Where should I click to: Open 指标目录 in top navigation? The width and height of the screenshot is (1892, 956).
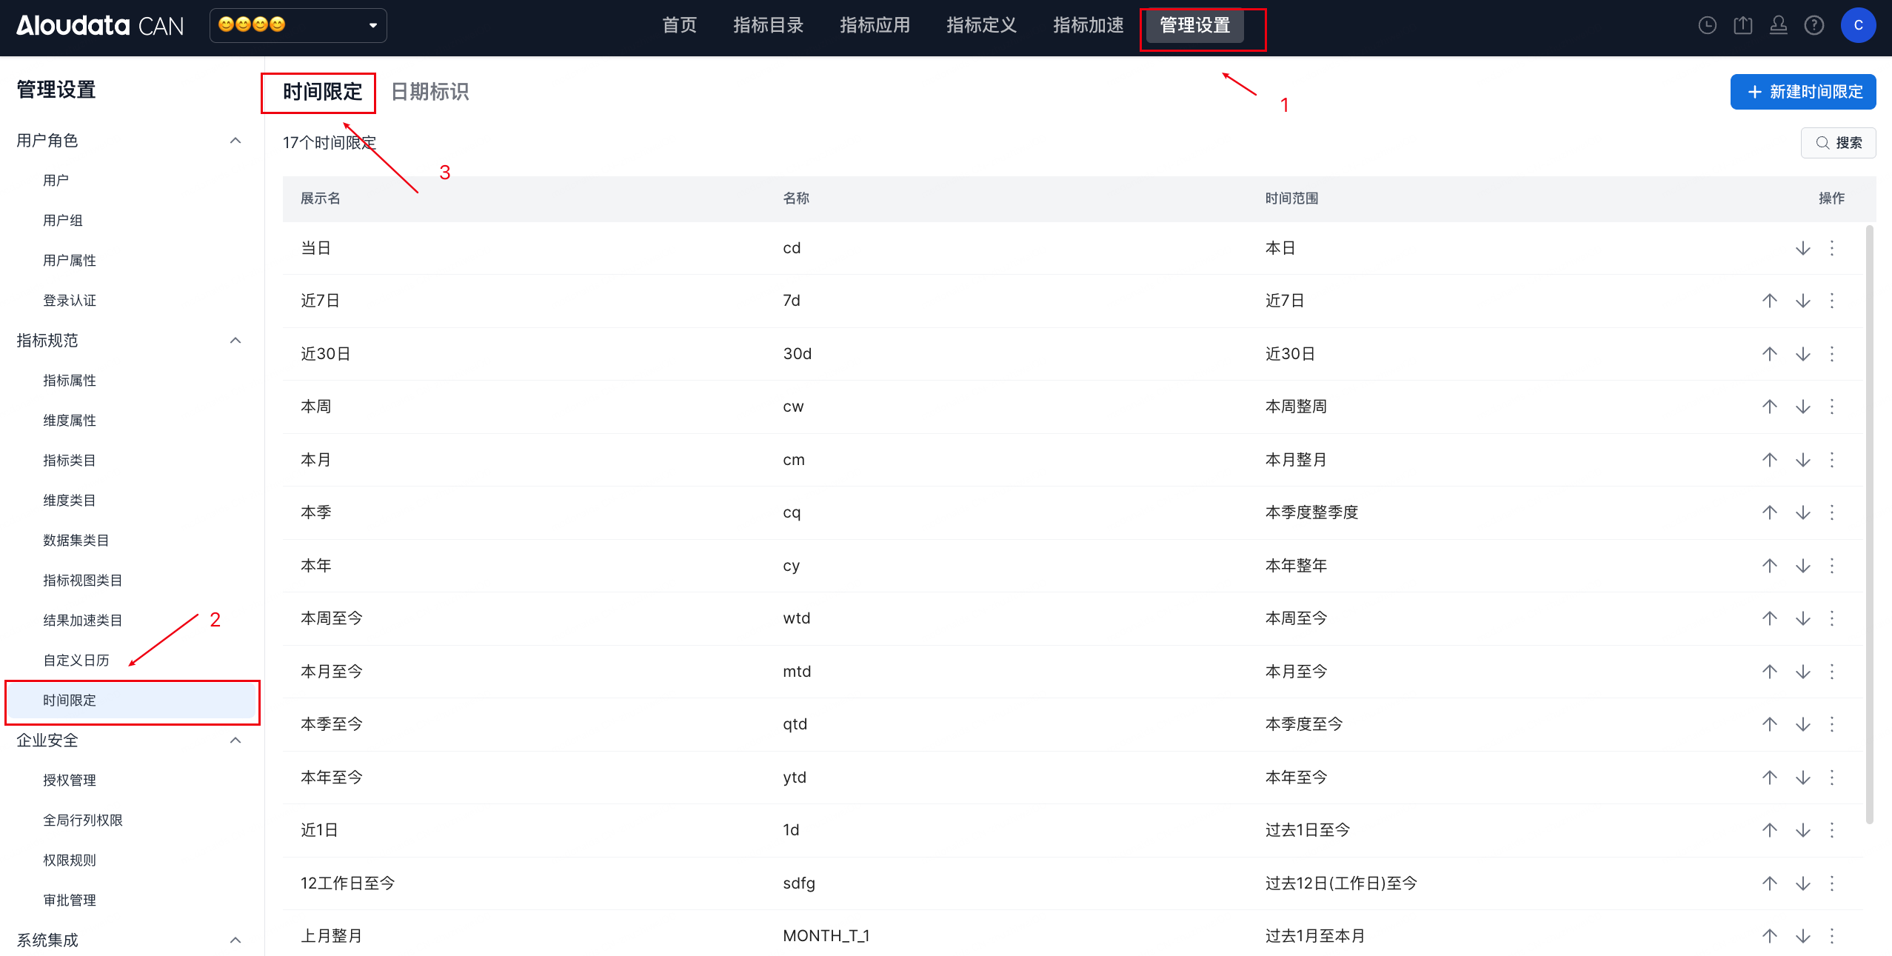point(768,26)
